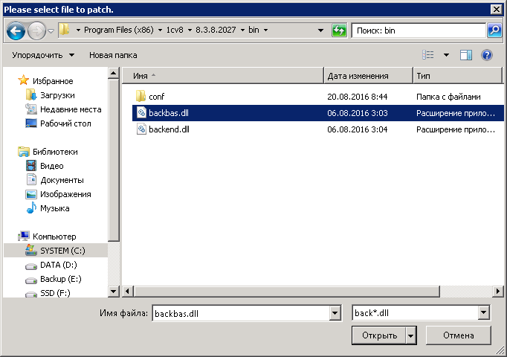Click the search magnifier icon

point(494,30)
